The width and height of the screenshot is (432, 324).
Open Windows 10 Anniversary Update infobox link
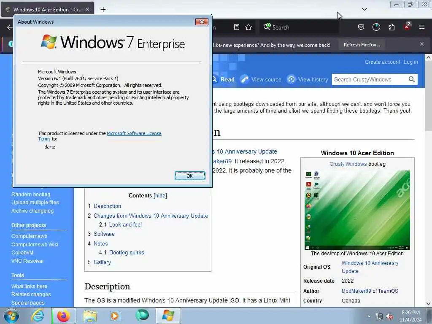370,267
